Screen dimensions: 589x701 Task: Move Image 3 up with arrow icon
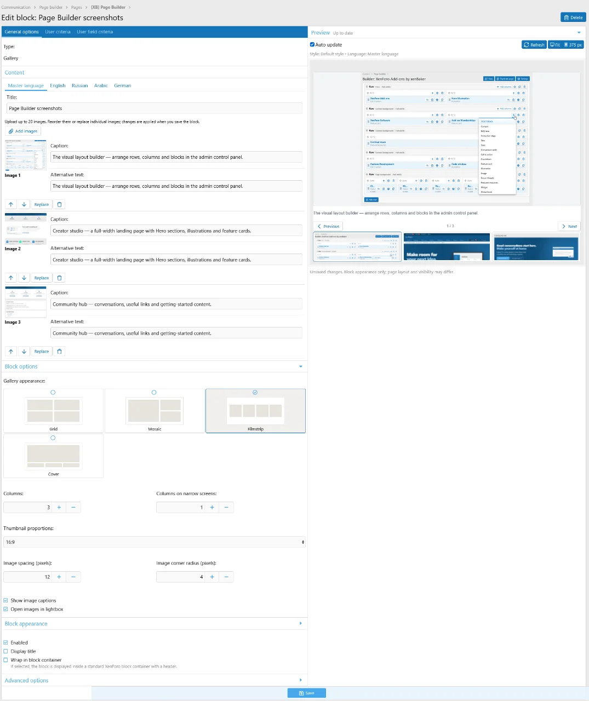[x=11, y=351]
